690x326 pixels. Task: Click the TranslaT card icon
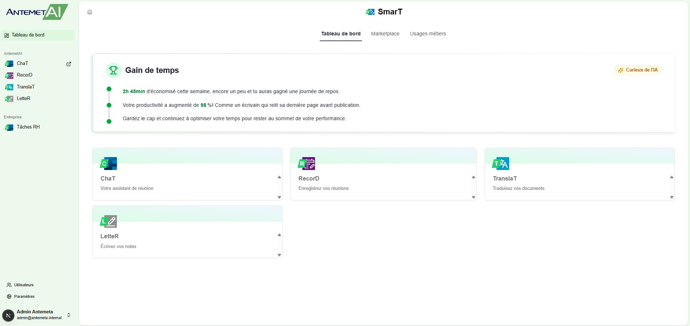point(501,164)
